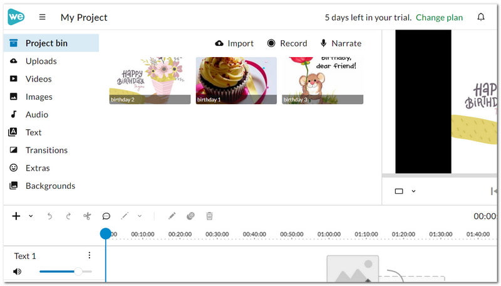Screen dimensions: 501x286
Task: Click the pencil edit clip icon
Action: (x=172, y=216)
